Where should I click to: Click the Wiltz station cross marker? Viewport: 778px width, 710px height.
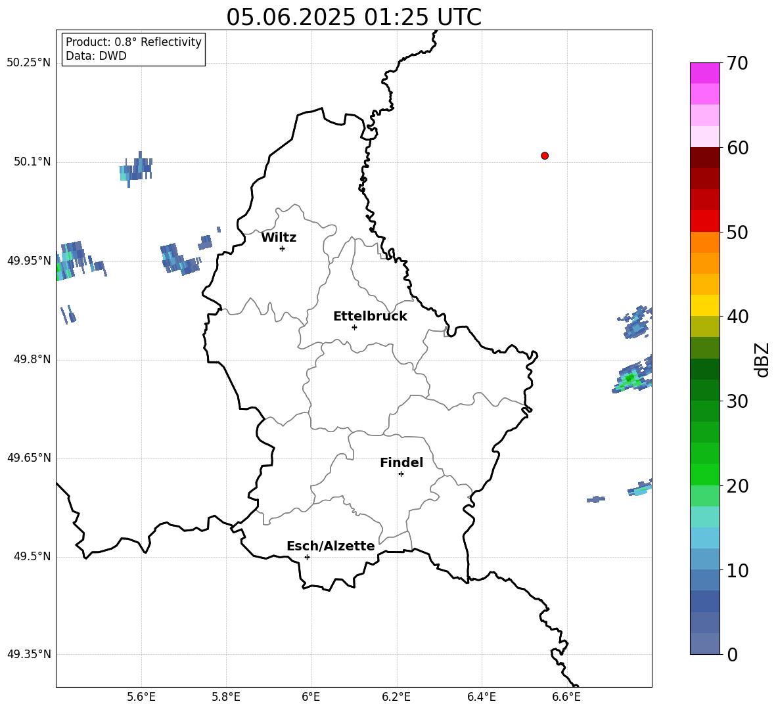[282, 248]
